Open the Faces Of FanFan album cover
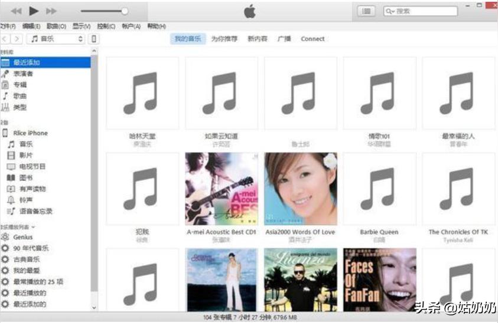Screen dimensions: 498x323 coord(379,280)
